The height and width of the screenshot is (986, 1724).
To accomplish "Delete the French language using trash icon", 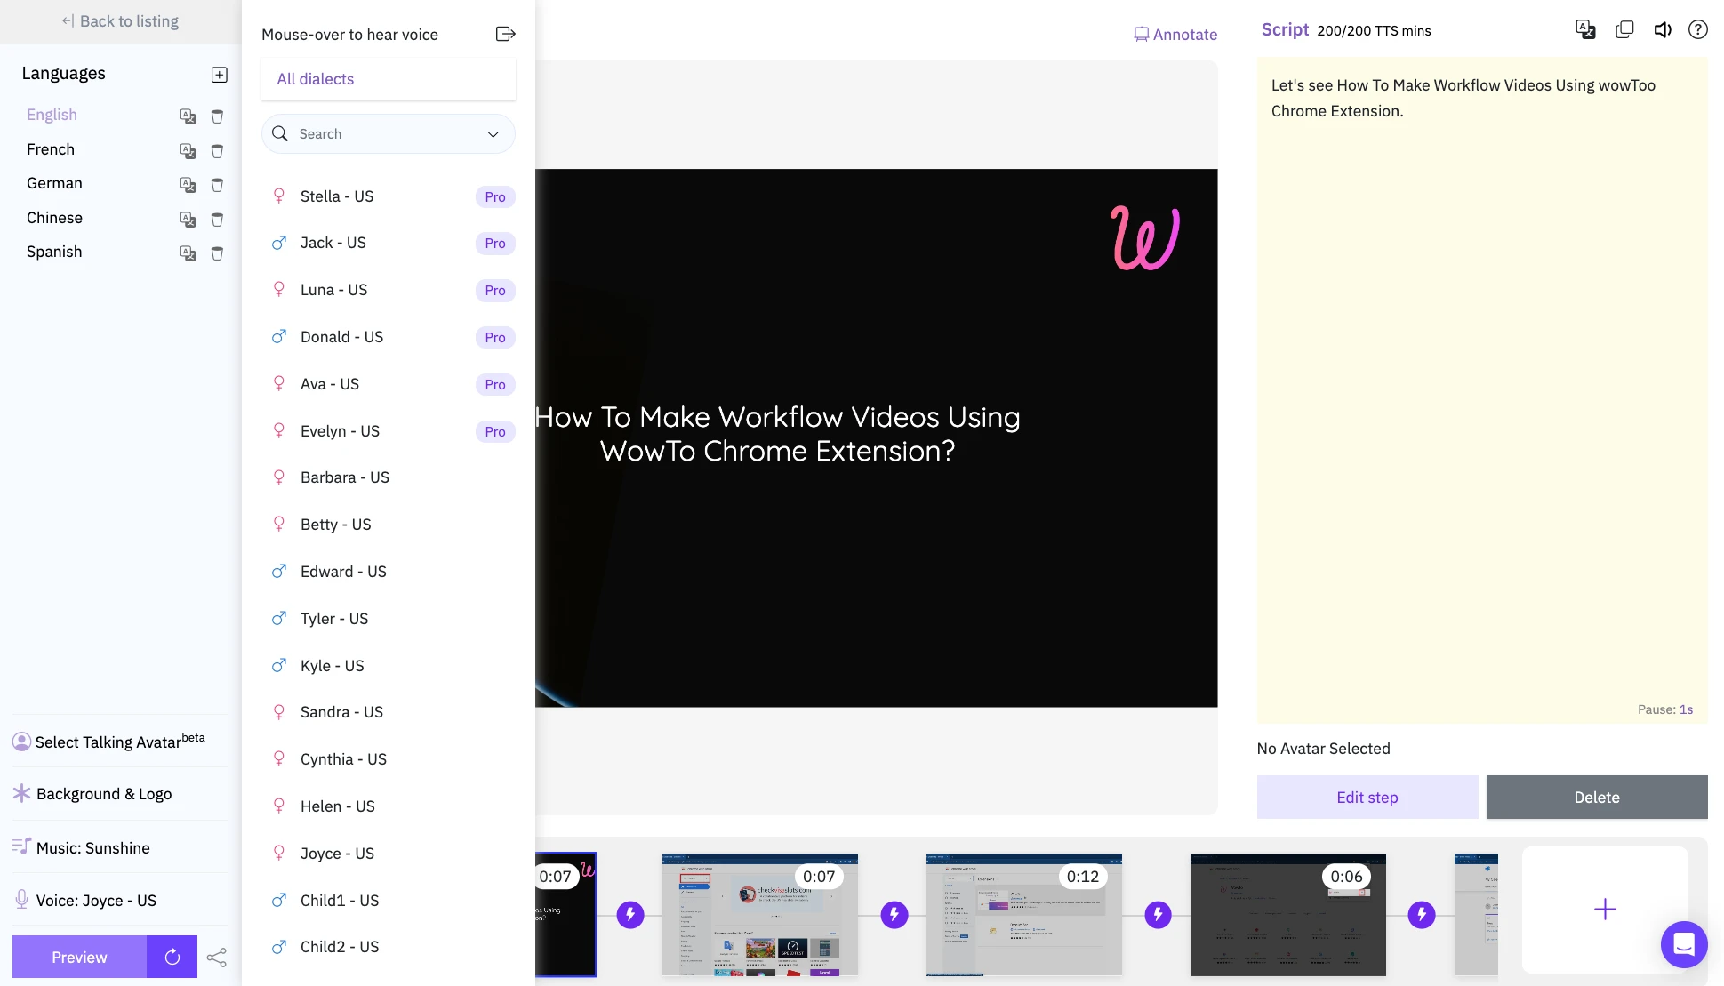I will coord(217,151).
